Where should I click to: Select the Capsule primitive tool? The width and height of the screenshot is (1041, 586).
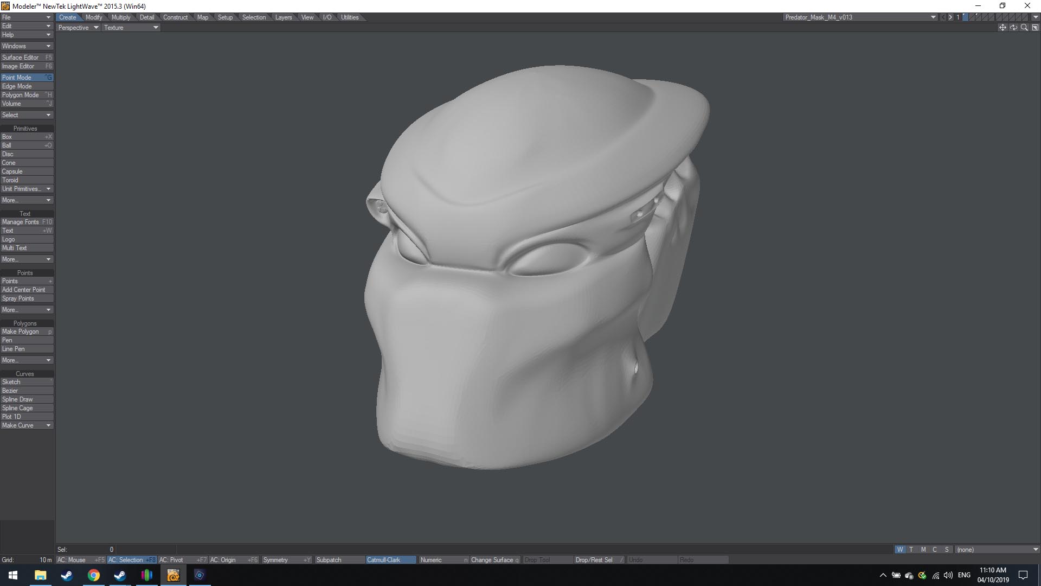(27, 171)
